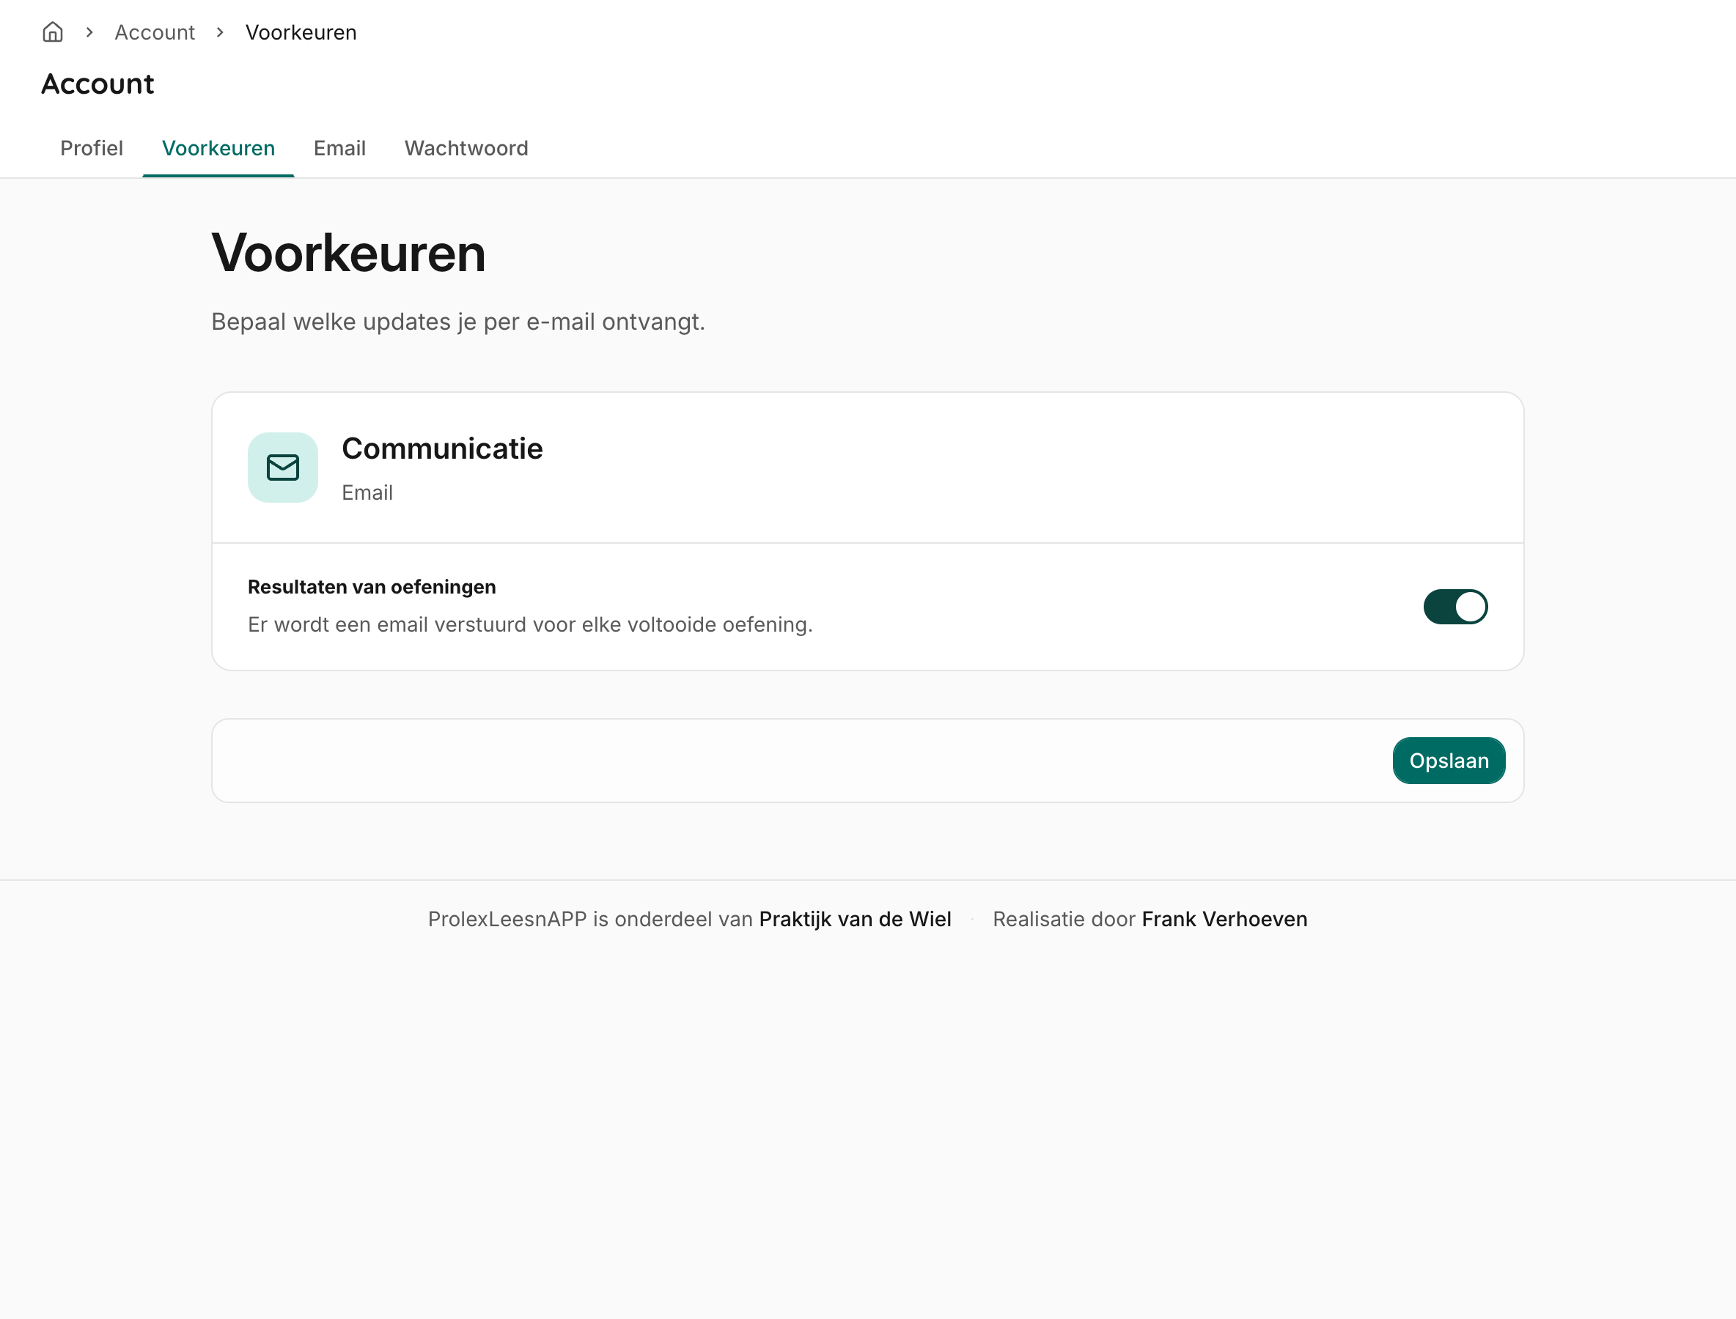Open the Frank Verhoeven footer link

(1224, 919)
